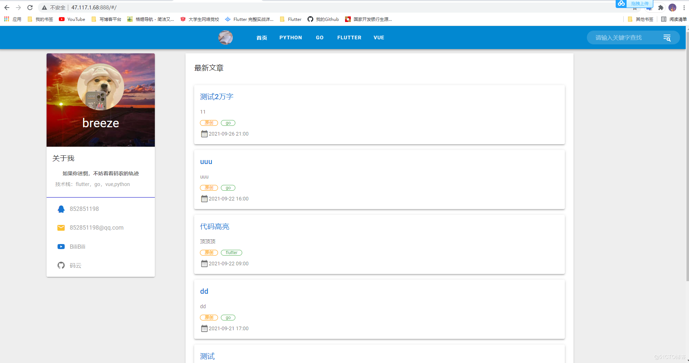Open the 应用 apps grid shortcut
Image resolution: width=689 pixels, height=363 pixels.
point(13,19)
